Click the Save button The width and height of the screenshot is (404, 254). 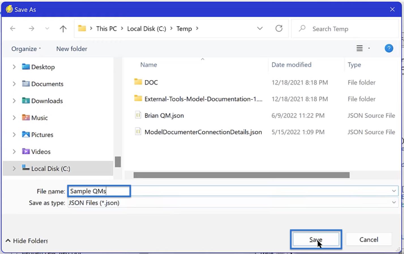[x=316, y=240]
